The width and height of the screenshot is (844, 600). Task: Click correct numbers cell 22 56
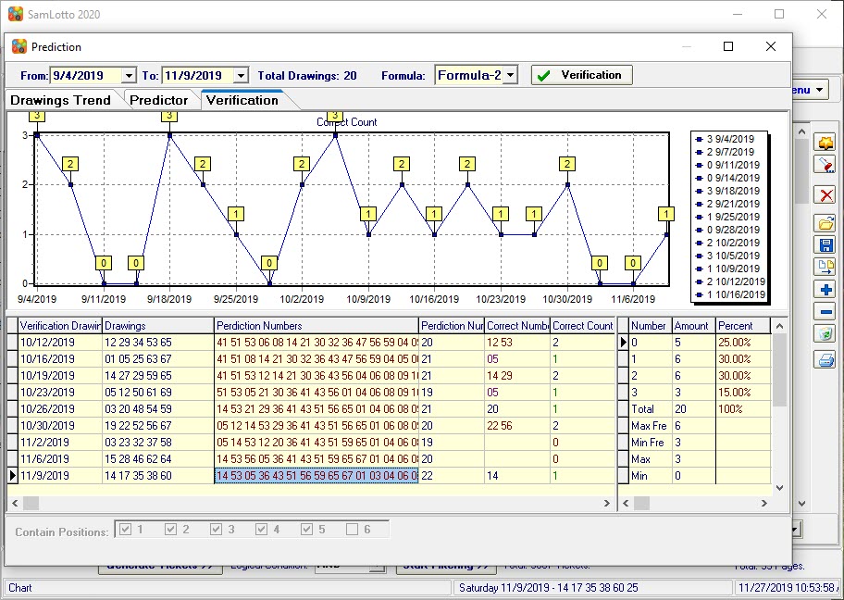pyautogui.click(x=517, y=426)
